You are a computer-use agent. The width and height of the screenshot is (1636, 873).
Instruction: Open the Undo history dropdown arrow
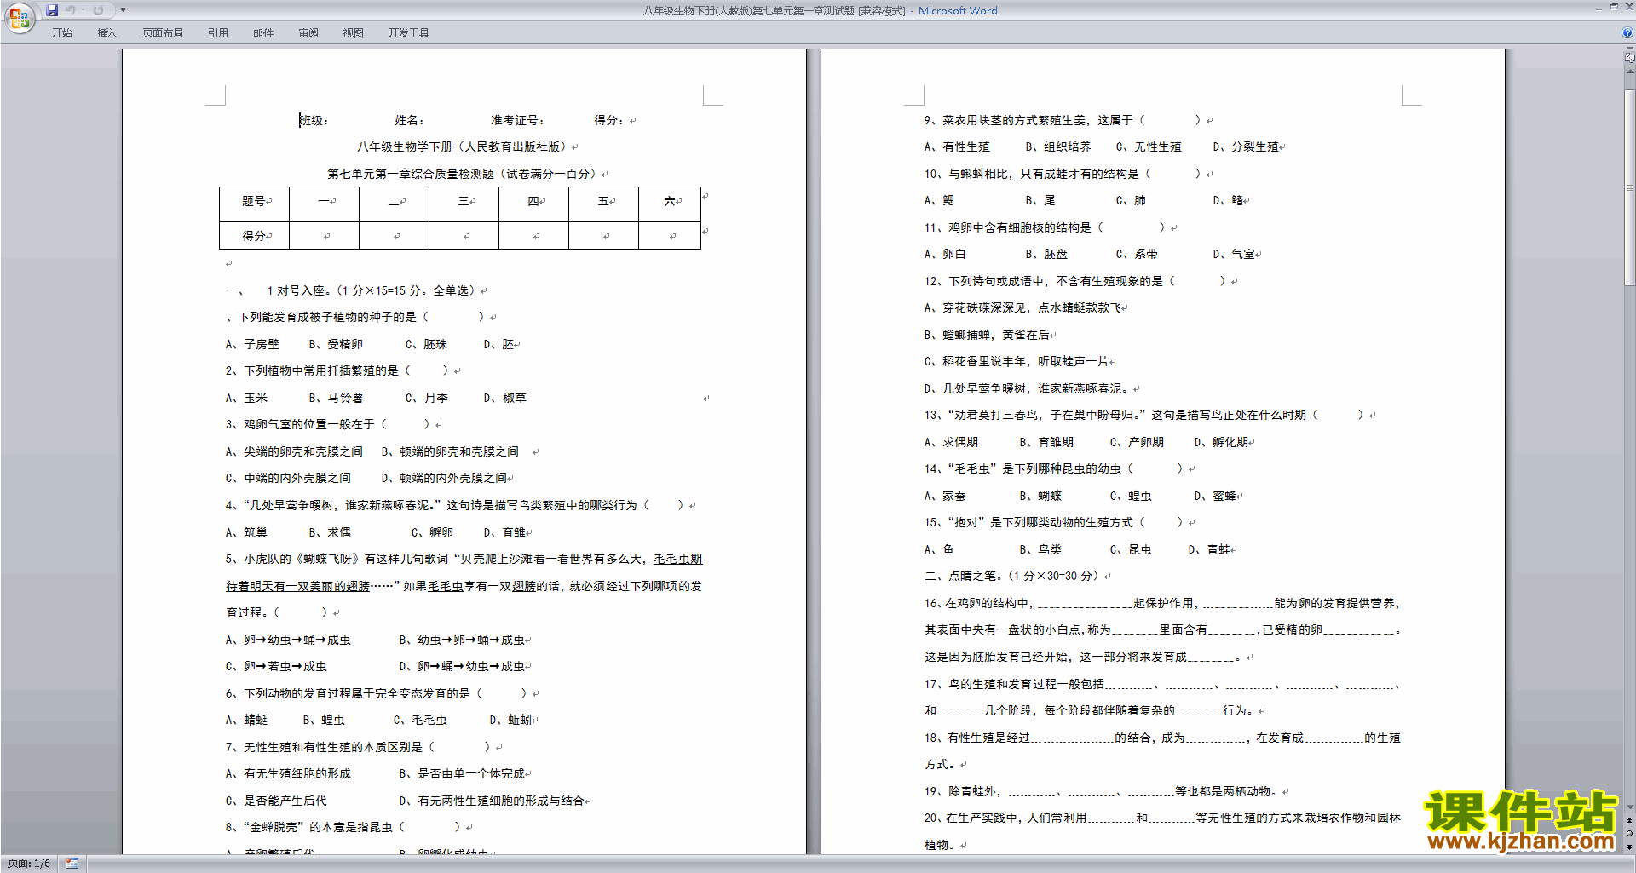83,10
